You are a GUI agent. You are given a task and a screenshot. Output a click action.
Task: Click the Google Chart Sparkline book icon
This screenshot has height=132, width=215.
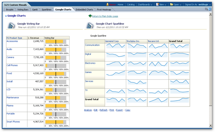coord(90,26)
